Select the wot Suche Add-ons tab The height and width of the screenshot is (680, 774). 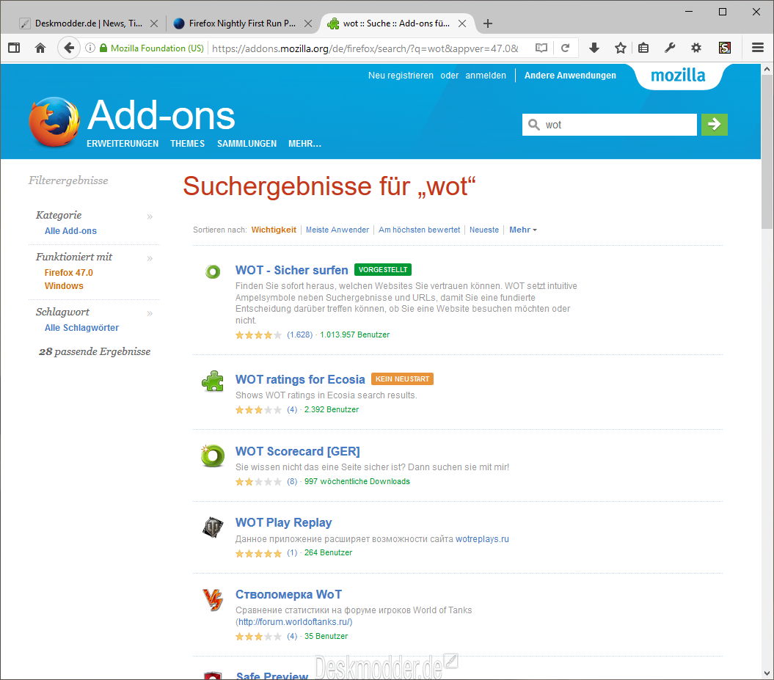point(396,23)
